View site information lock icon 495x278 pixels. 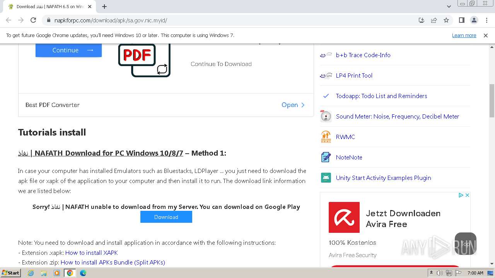point(48,20)
